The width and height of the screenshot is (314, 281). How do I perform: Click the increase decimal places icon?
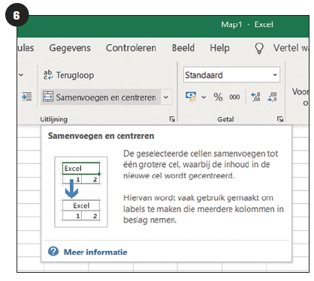[256, 97]
